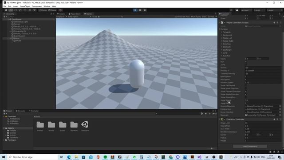The image size is (284, 160).
Task: Pick object for Ground Direction field
Action: [x=280, y=106]
